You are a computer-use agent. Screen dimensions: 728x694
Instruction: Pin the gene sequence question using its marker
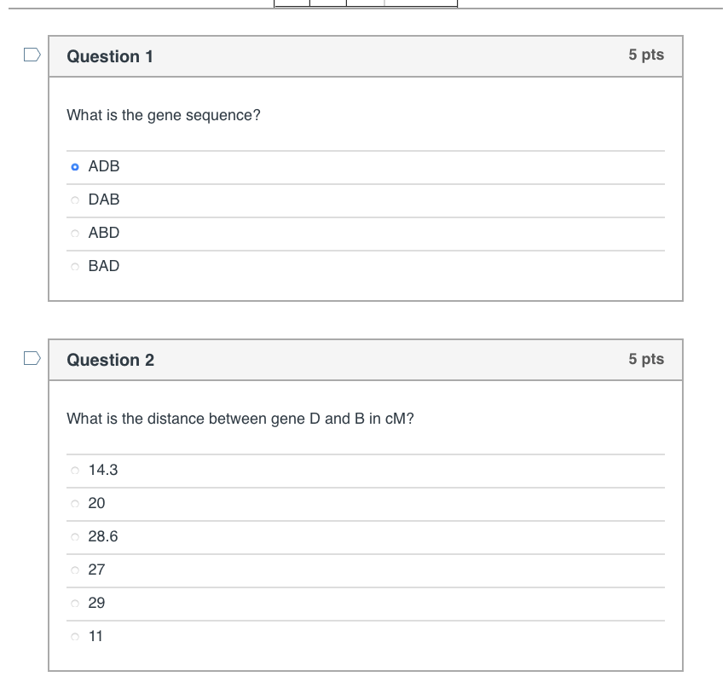(x=32, y=54)
